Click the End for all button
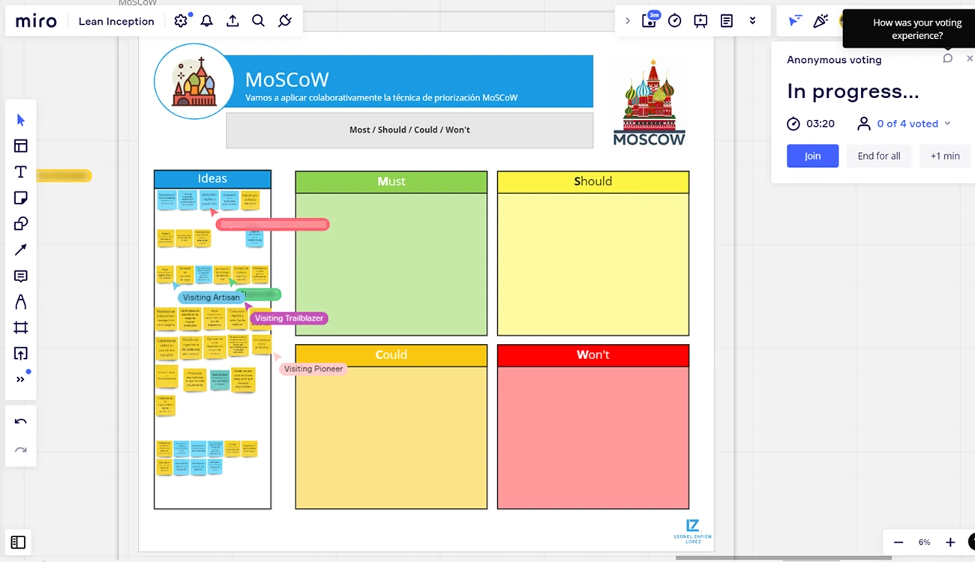This screenshot has width=975, height=562. click(x=878, y=156)
